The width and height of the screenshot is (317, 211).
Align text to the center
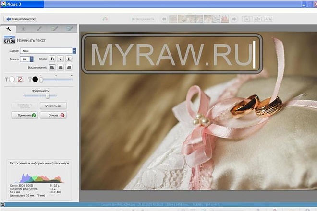tap(61, 67)
